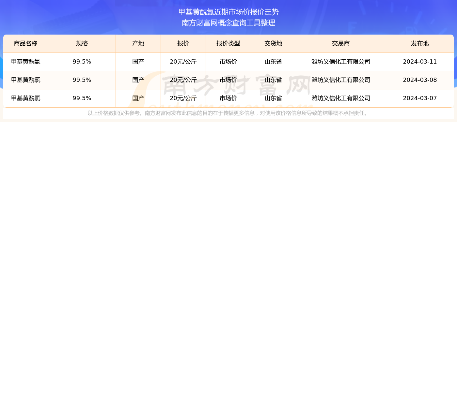457x393 pixels.
Task: Click the subtitle 南方财富网概念查询工具整理
Action: tap(228, 23)
